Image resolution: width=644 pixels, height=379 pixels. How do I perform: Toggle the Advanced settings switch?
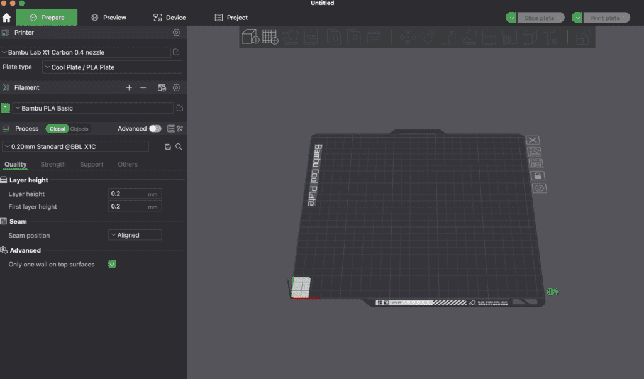click(x=155, y=128)
